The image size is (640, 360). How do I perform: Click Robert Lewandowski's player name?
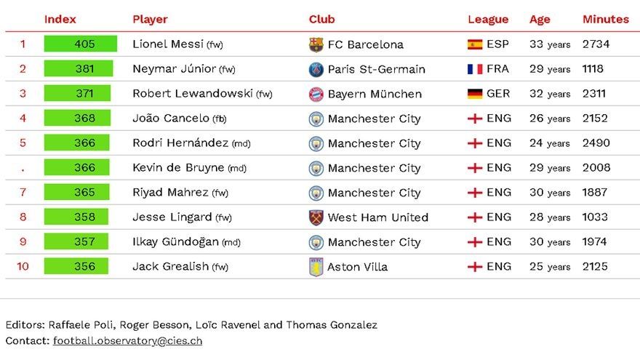tap(193, 94)
